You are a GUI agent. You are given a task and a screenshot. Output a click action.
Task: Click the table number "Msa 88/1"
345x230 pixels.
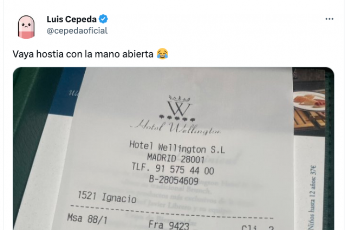click(87, 218)
